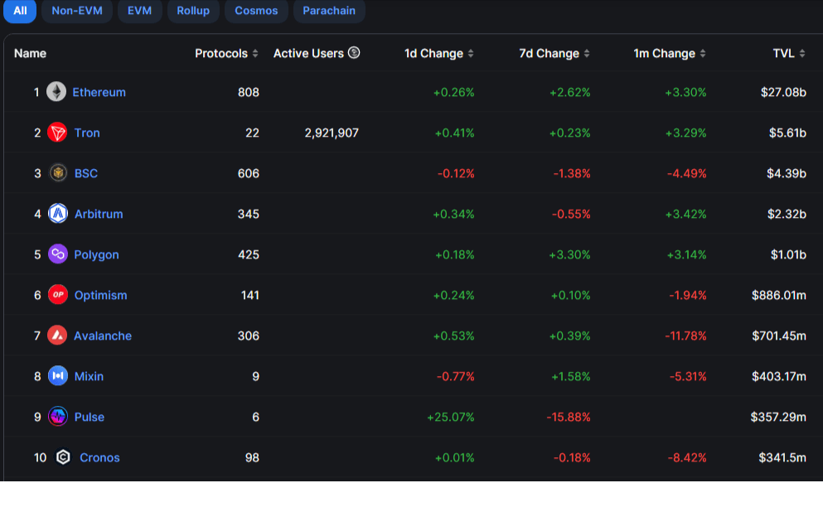Click Arbitrum's 7d change -0.55%
823x512 pixels.
coord(571,214)
